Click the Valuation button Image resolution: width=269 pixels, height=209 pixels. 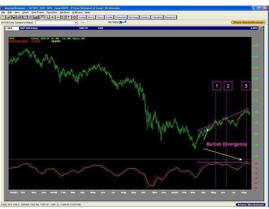(157, 17)
